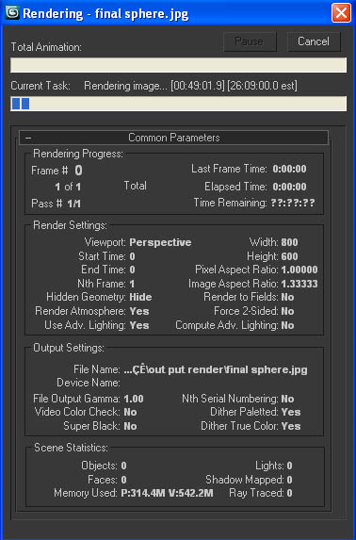Click the Frame # value 0

78,171
